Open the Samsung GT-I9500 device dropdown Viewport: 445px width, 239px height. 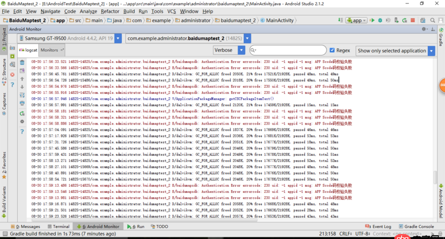point(68,38)
